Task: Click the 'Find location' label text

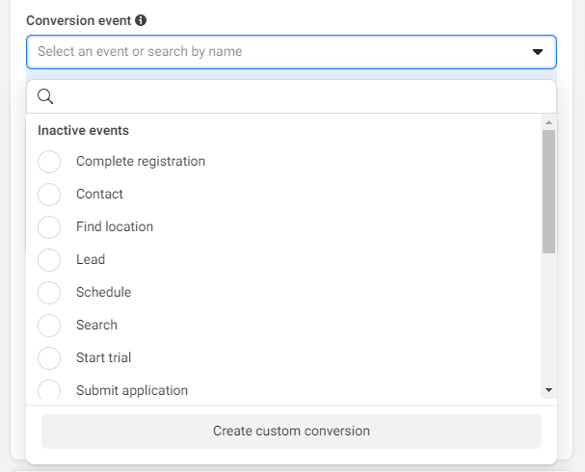Action: point(115,226)
